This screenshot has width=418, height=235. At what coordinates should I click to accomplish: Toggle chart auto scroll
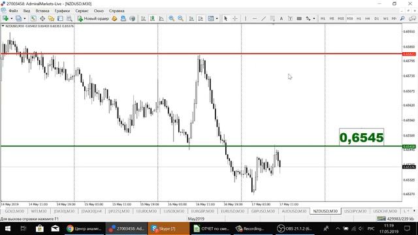pyautogui.click(x=191, y=18)
